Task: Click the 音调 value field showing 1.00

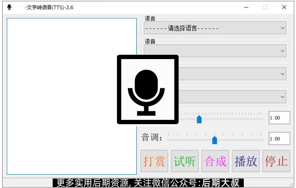Action: coord(280,138)
